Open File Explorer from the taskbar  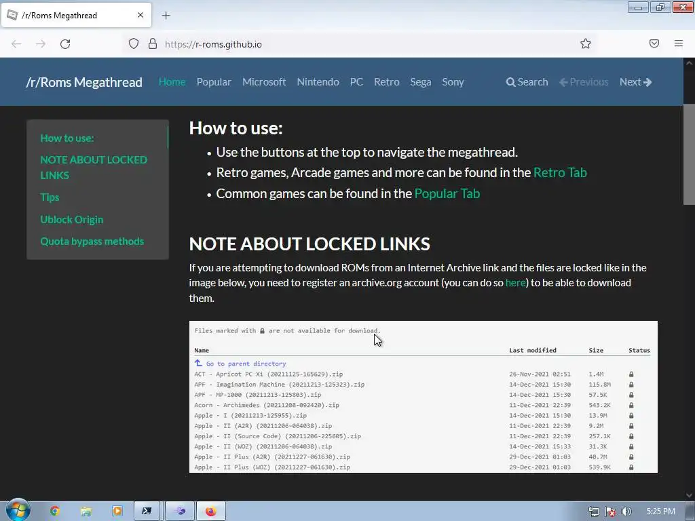pos(86,512)
